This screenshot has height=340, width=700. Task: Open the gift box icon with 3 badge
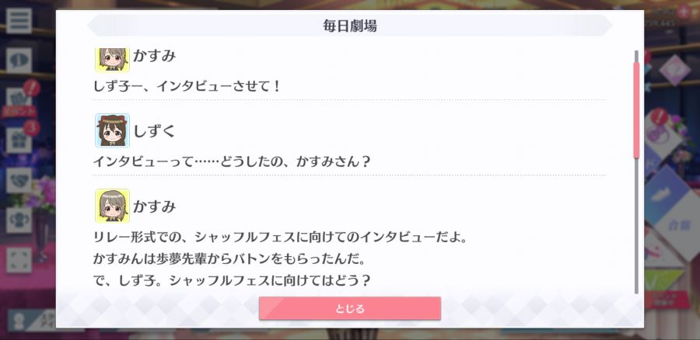(x=20, y=138)
